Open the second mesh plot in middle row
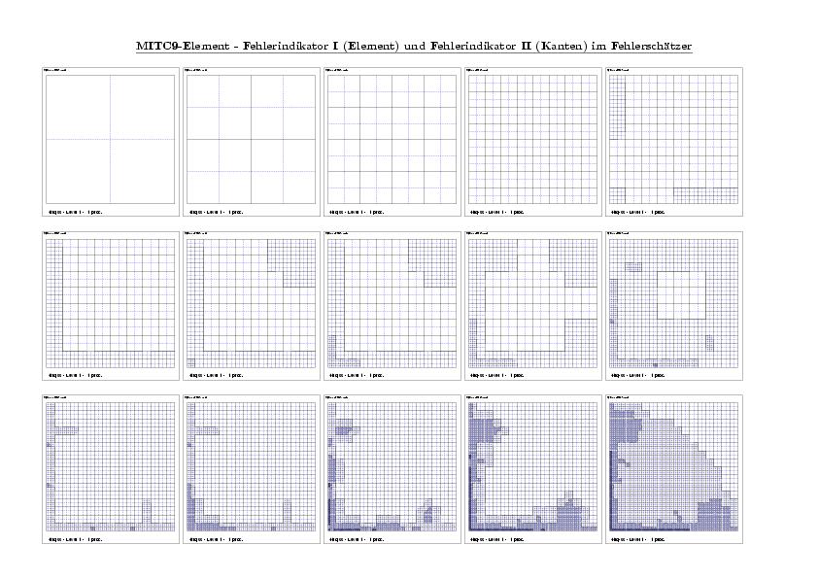 point(251,303)
